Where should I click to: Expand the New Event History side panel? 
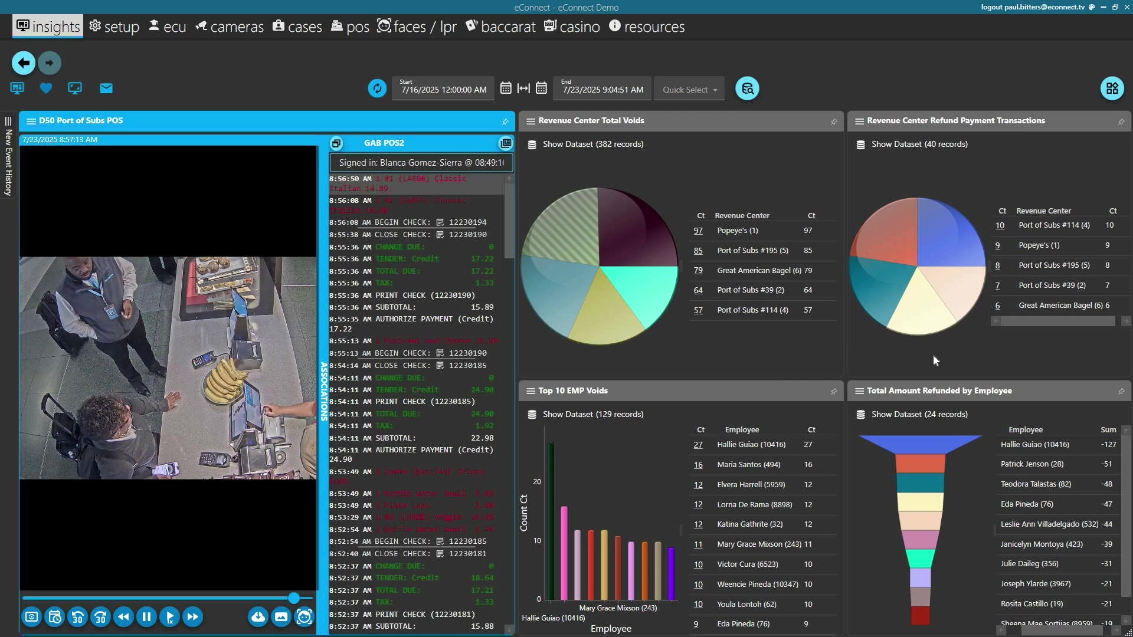[8, 156]
